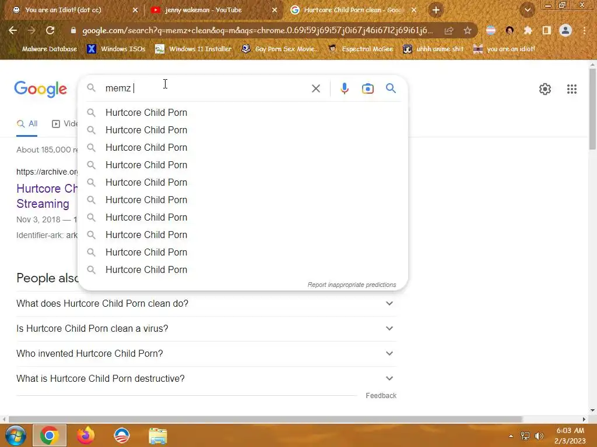Image resolution: width=597 pixels, height=447 pixels.
Task: Open the Windows 11 Installer bookmark
Action: [194, 49]
